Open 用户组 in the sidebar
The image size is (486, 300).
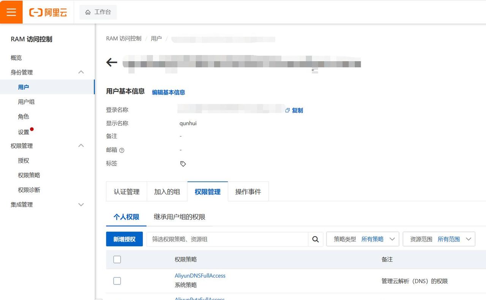point(26,102)
